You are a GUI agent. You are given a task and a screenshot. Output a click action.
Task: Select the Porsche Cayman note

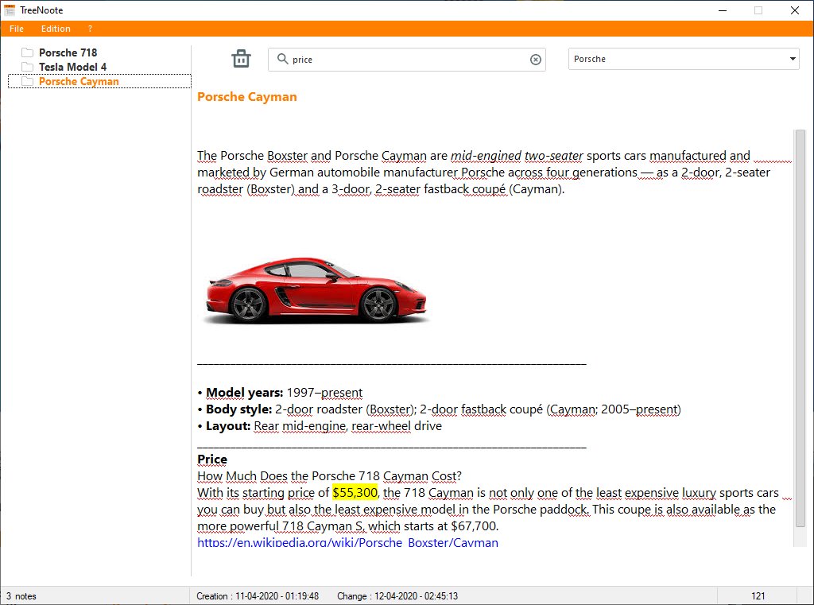(x=79, y=82)
